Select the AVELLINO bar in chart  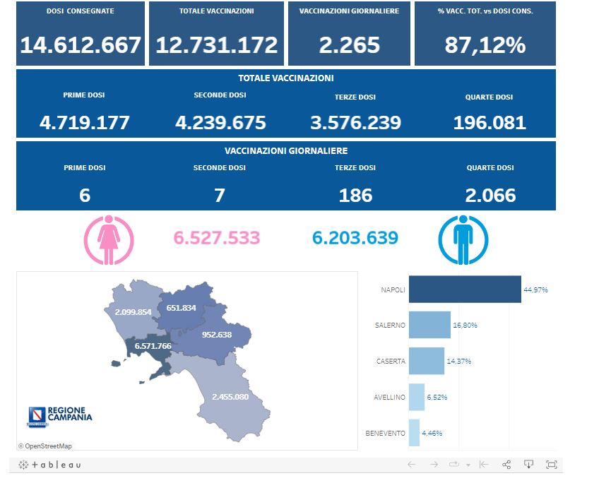417,397
